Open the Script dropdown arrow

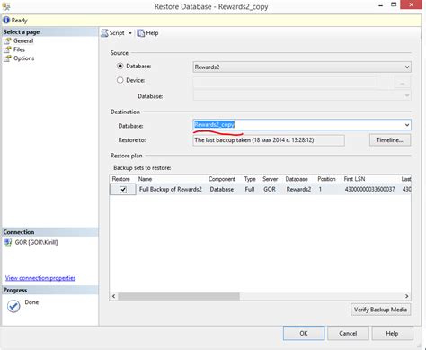point(130,33)
